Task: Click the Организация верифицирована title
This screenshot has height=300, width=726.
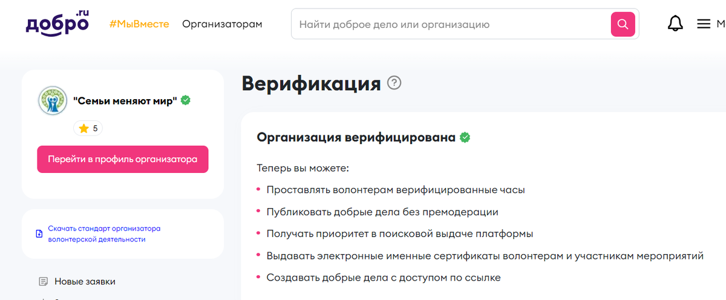Action: (356, 137)
